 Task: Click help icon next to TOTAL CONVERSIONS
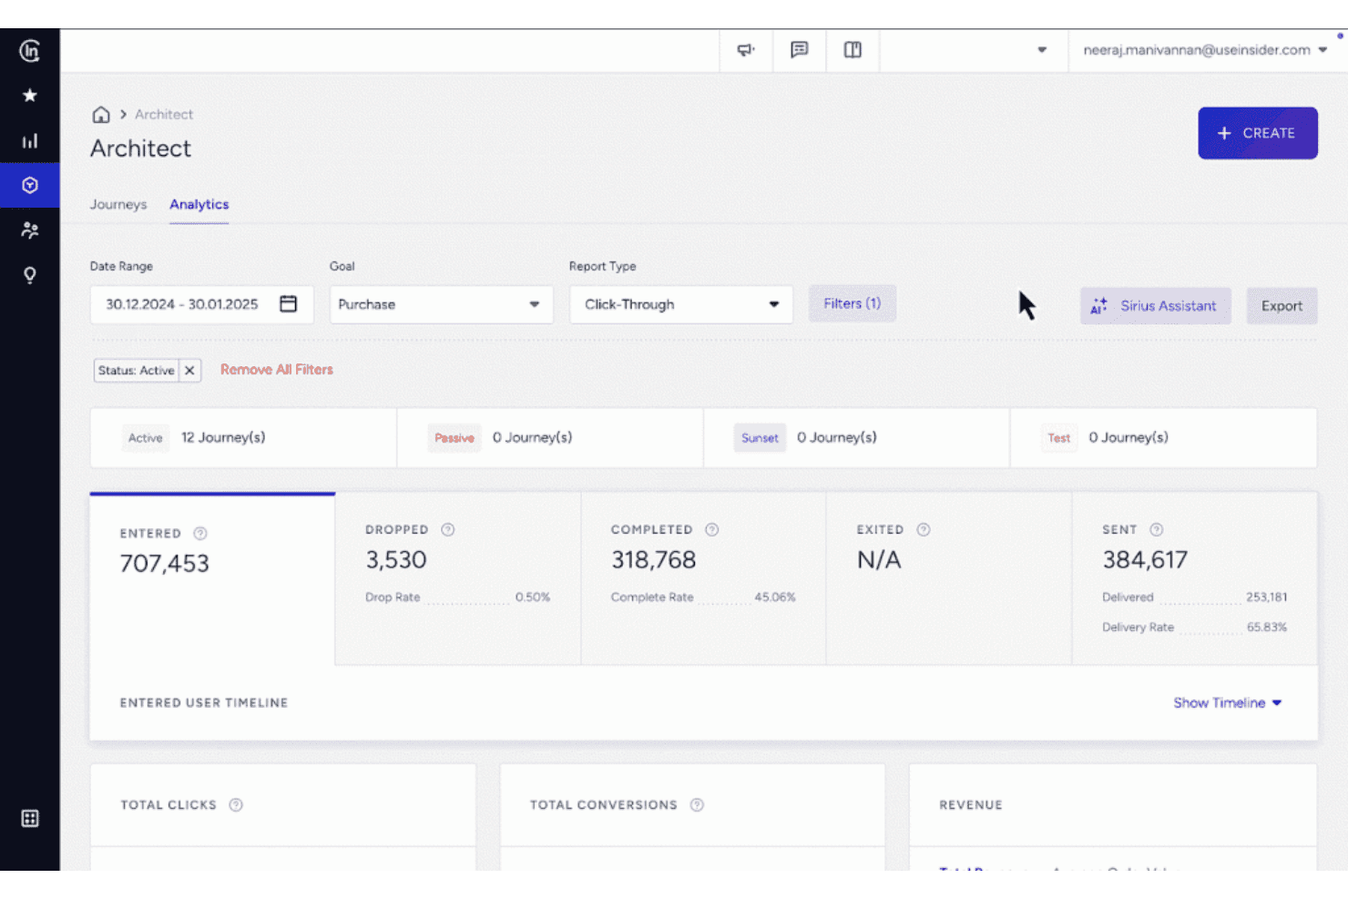697,805
